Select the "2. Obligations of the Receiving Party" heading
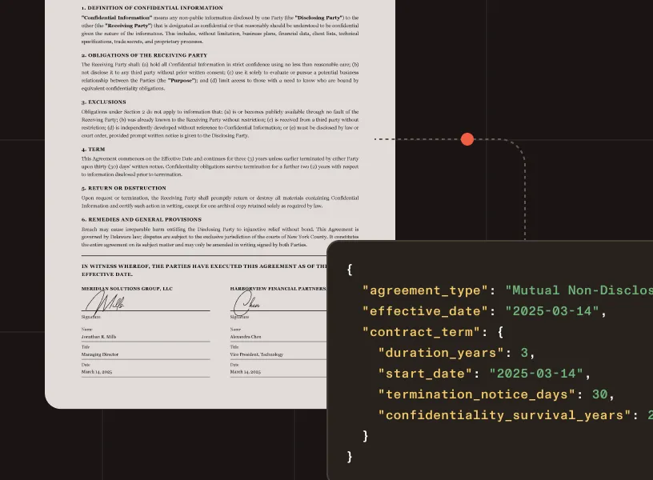This screenshot has width=653, height=480. 144,55
